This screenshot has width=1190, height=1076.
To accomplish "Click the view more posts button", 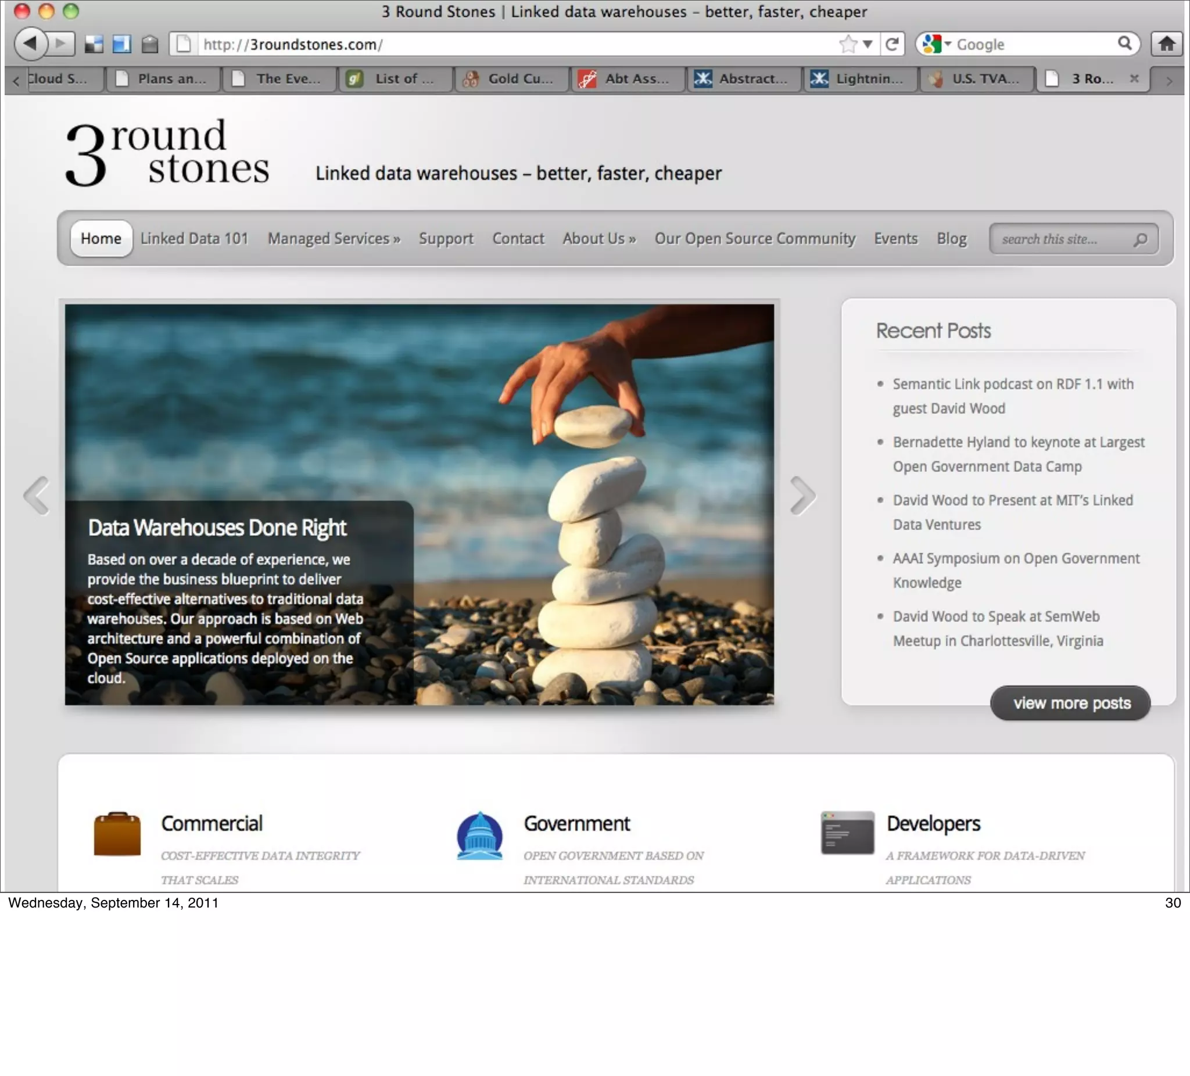I will click(x=1070, y=702).
